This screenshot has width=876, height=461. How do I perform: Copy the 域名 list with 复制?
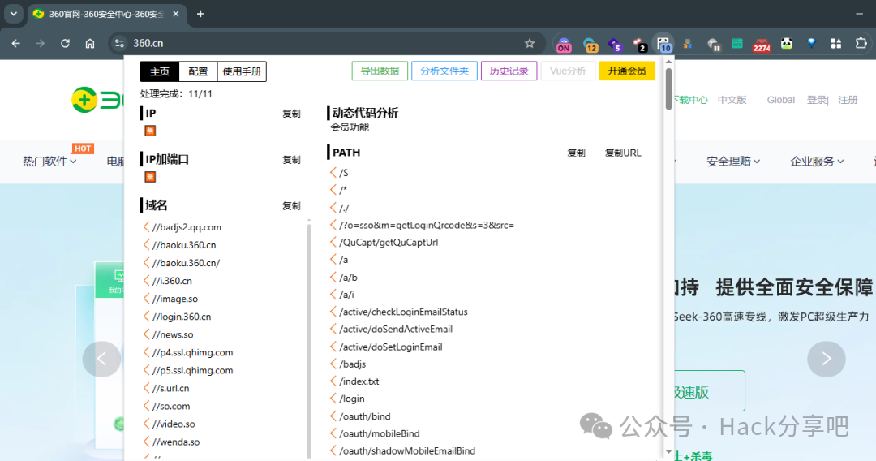(291, 205)
